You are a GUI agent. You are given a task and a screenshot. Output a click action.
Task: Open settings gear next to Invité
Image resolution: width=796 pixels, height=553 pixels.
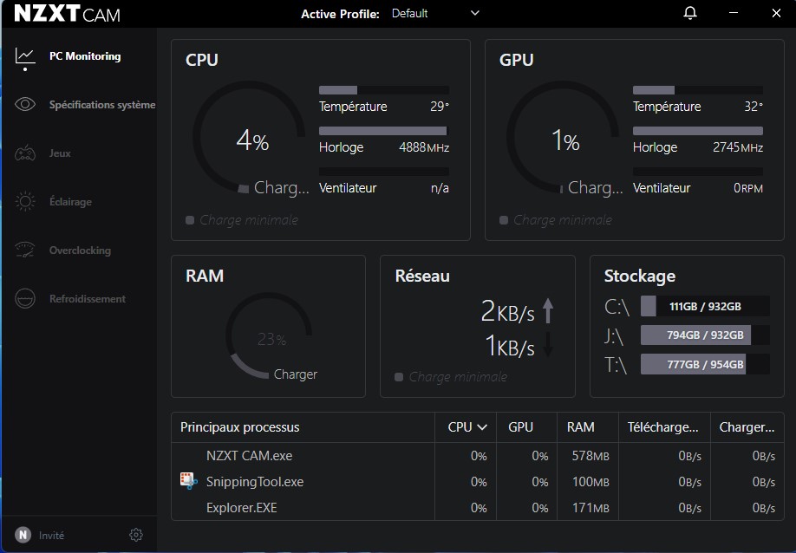[x=136, y=535]
